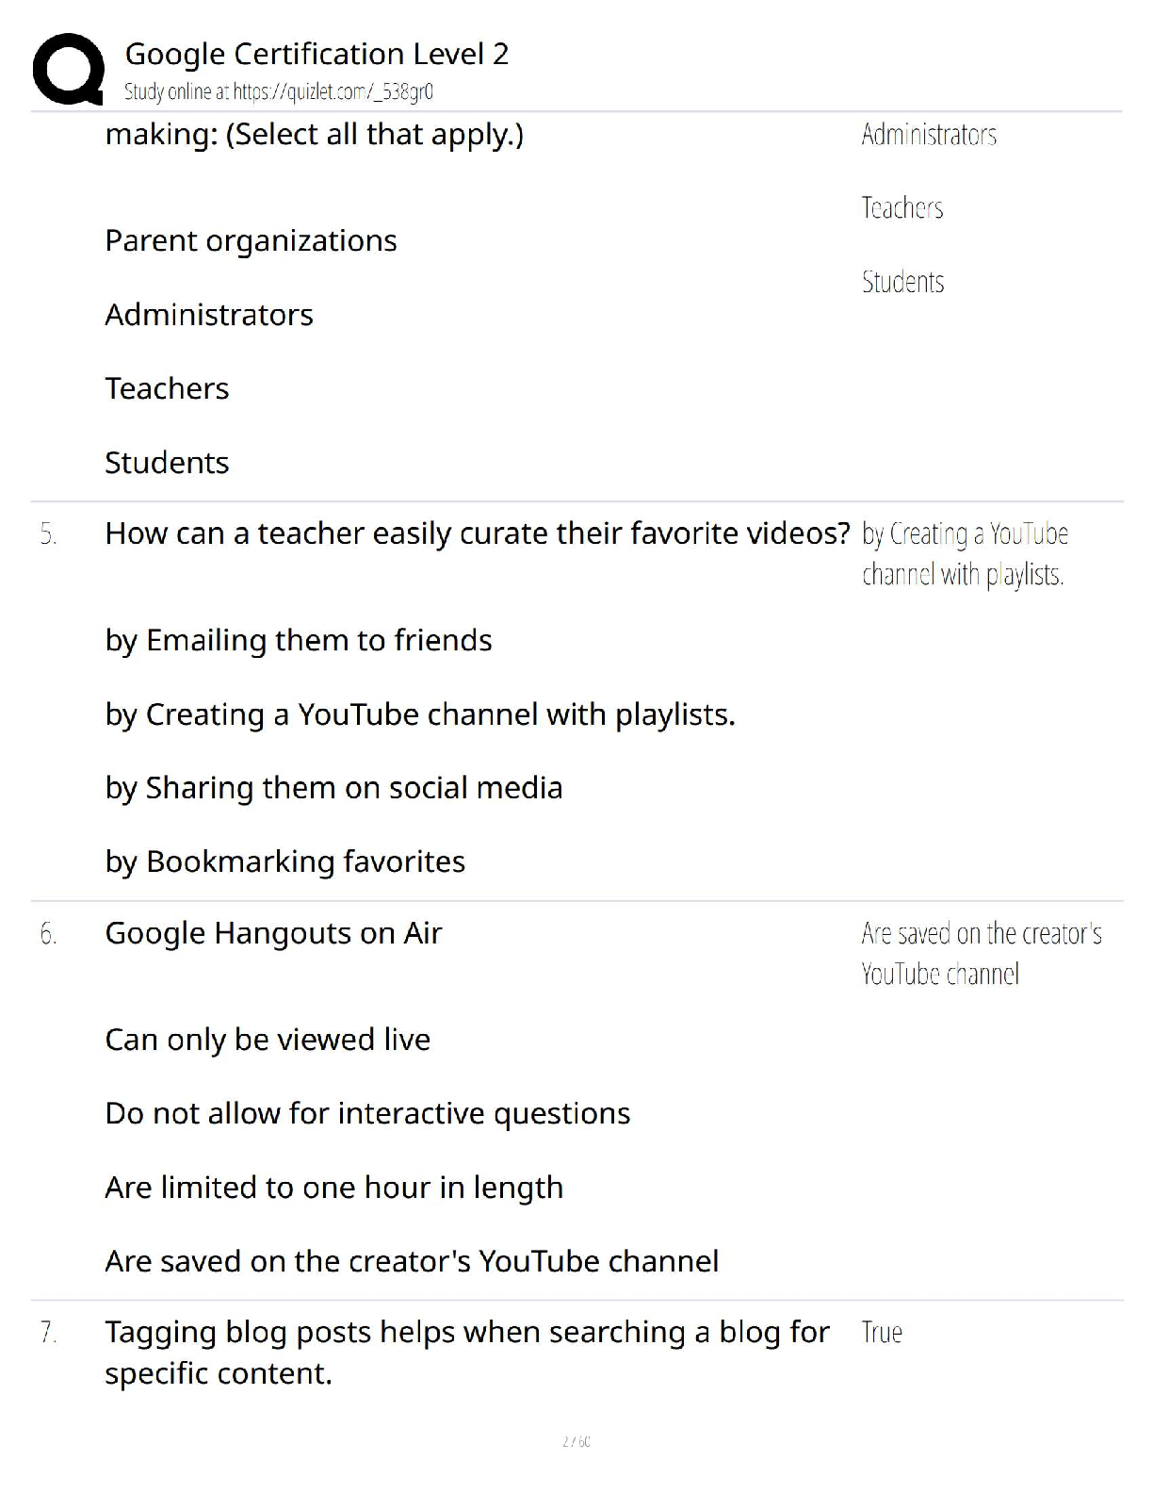The width and height of the screenshot is (1153, 1493).
Task: Click the Quizlet Q logo icon
Action: click(x=68, y=69)
